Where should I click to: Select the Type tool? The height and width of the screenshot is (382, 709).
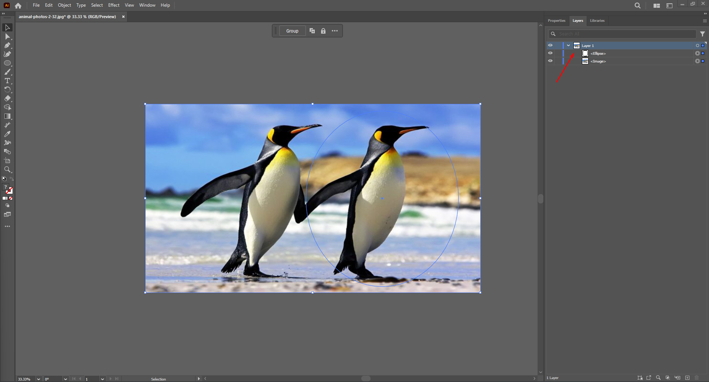(7, 81)
